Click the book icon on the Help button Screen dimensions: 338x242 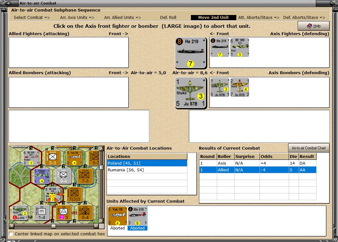click(309, 26)
